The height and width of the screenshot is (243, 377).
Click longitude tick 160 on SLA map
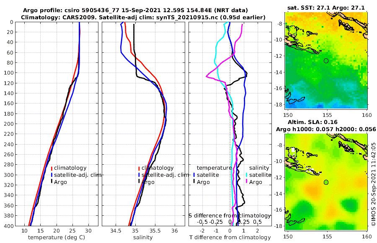pyautogui.click(x=367, y=236)
